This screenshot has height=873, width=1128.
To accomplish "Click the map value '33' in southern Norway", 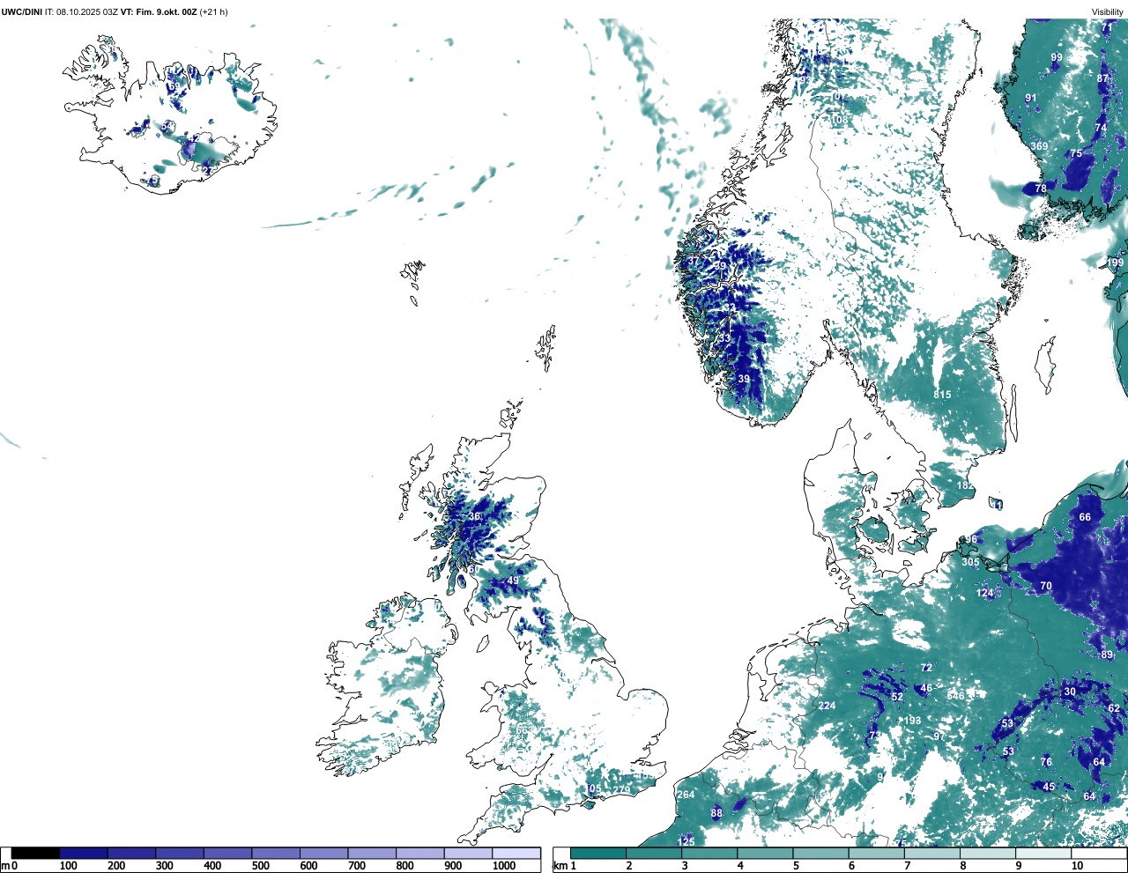I will [724, 338].
